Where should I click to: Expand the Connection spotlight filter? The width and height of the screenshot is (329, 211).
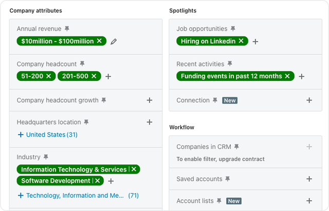[309, 100]
